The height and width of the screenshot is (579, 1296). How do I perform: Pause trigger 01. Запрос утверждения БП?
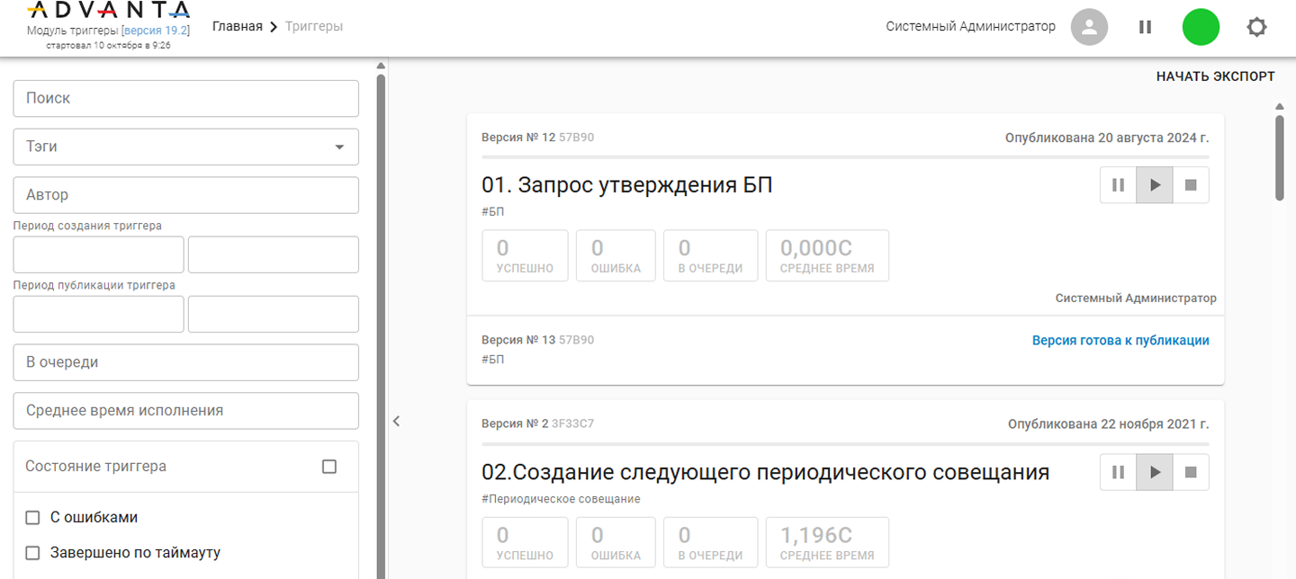click(x=1118, y=185)
